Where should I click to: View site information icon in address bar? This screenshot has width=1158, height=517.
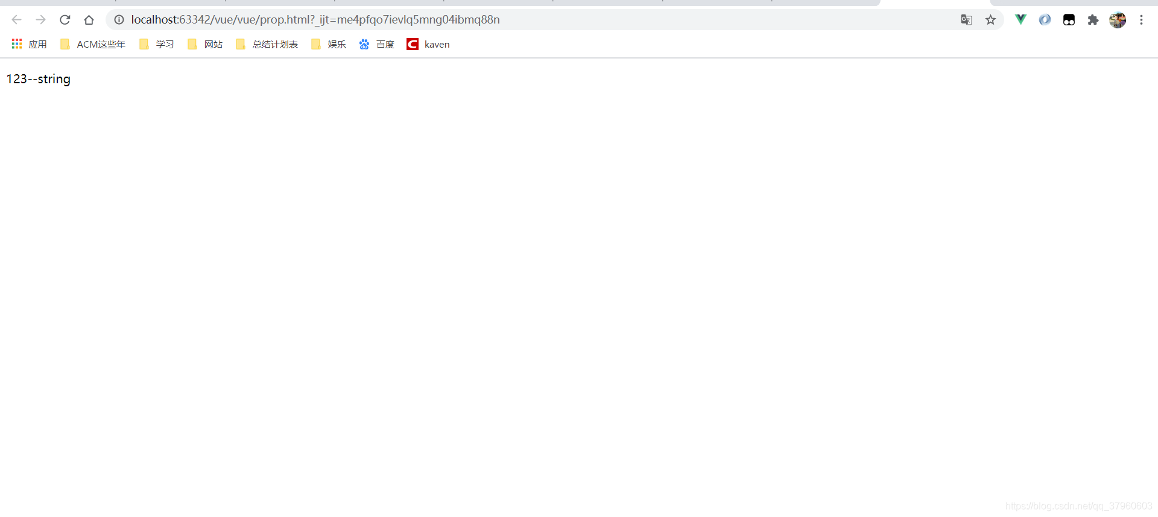pos(119,20)
